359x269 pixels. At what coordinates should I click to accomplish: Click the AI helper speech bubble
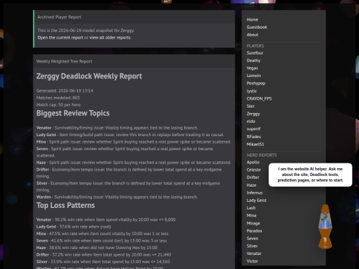310,175
